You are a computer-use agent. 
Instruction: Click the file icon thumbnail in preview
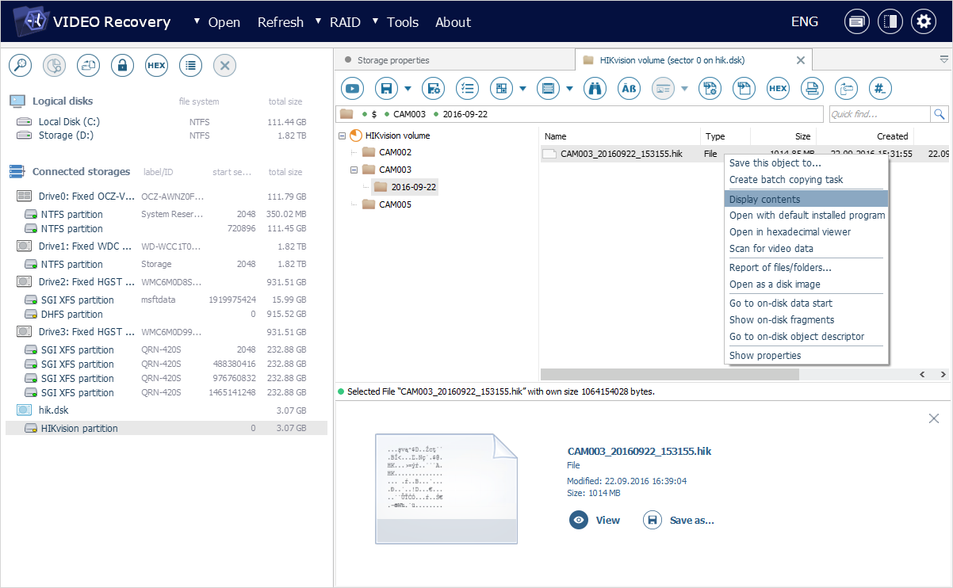coord(446,489)
